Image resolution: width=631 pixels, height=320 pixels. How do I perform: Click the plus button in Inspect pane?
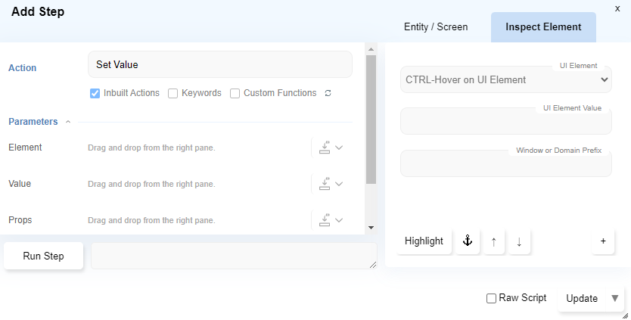coord(603,241)
